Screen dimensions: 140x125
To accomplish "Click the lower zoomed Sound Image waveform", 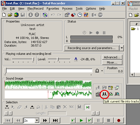I will (x=48, y=94).
